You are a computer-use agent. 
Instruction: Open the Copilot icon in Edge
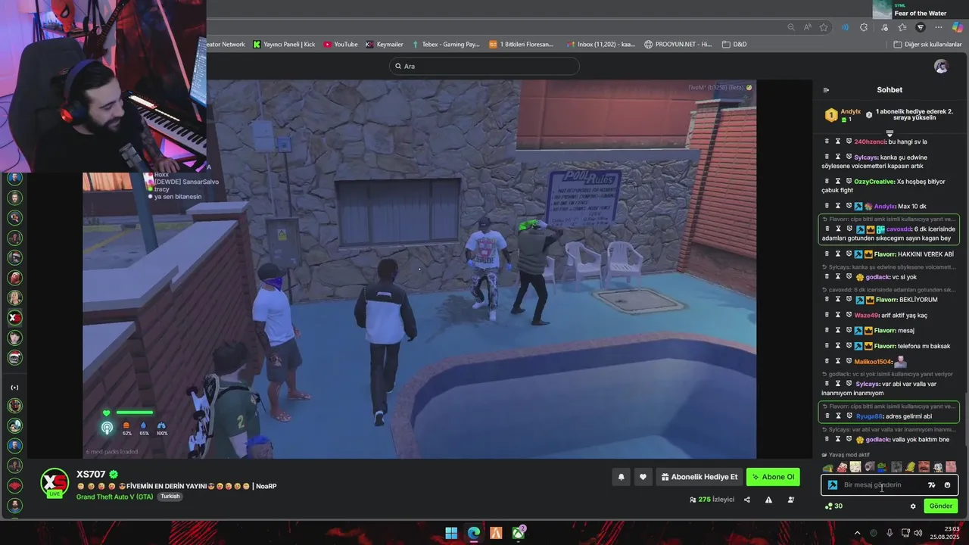click(958, 27)
